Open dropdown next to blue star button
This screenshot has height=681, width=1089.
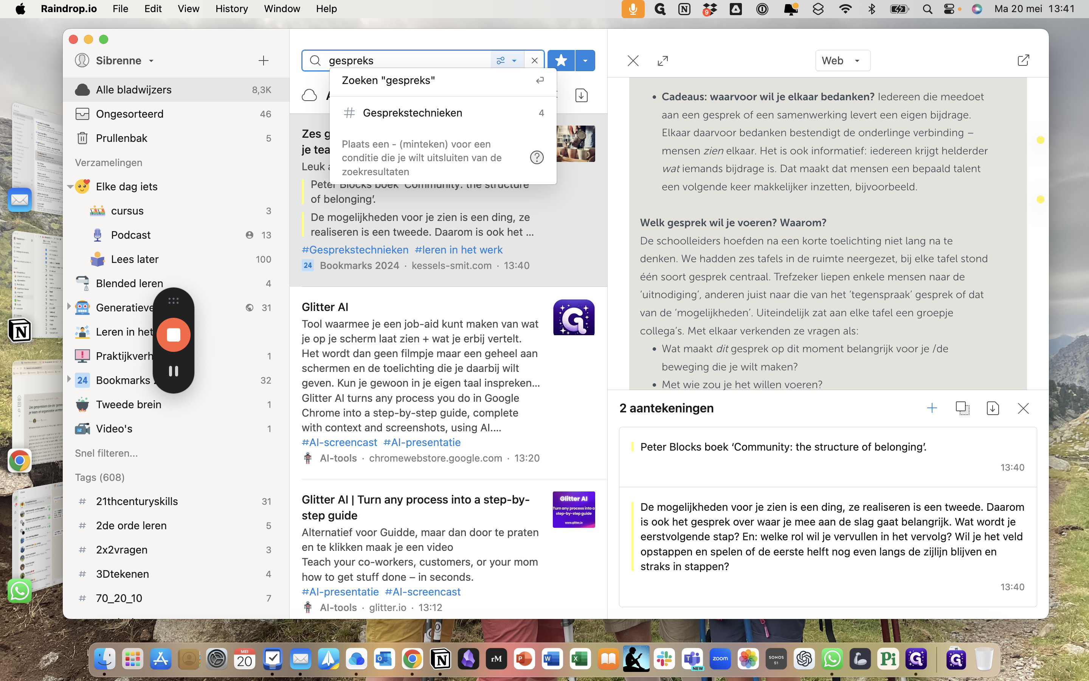pyautogui.click(x=585, y=61)
